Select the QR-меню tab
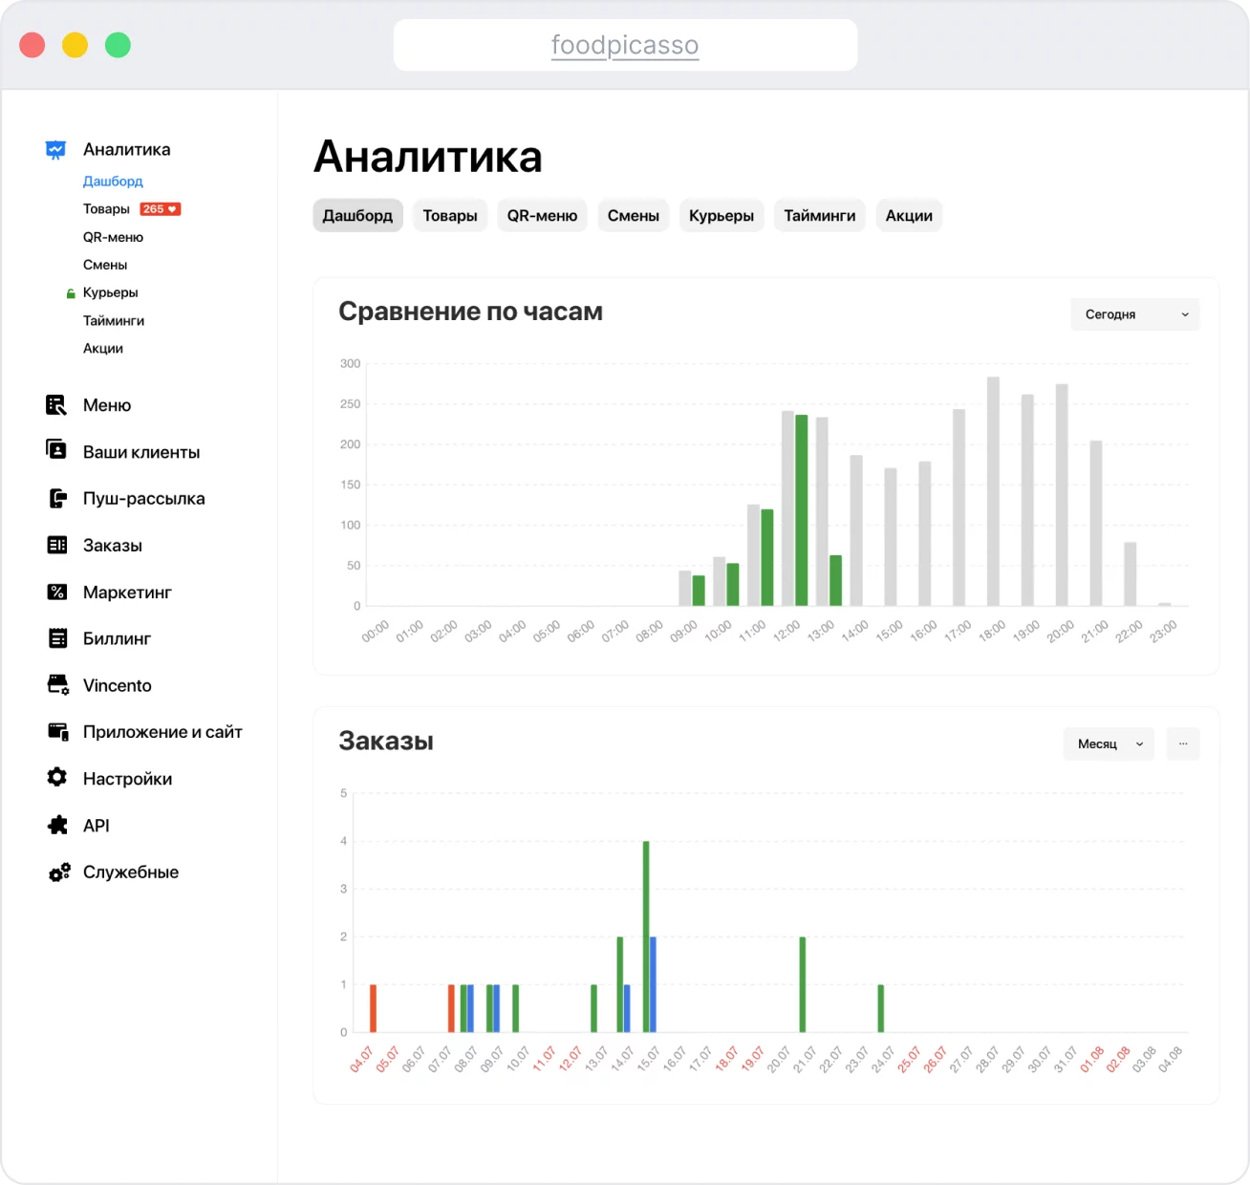1250x1185 pixels. point(542,216)
